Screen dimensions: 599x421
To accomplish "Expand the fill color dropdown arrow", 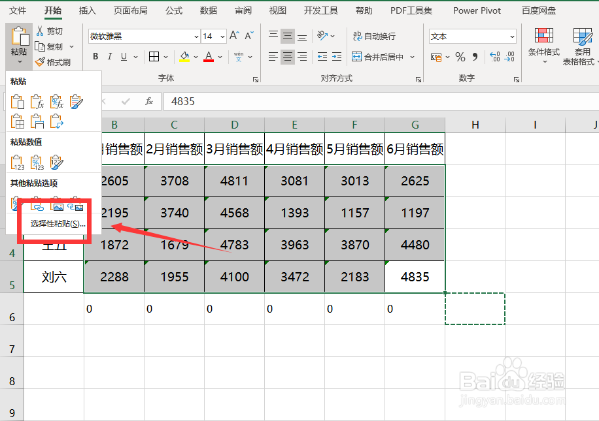I will coord(196,57).
